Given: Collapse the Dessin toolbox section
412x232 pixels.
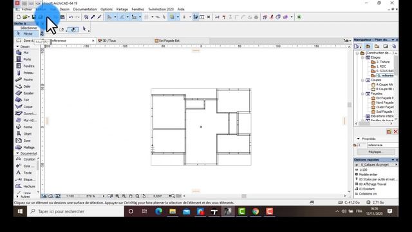Looking at the screenshot, I should coord(17,46).
